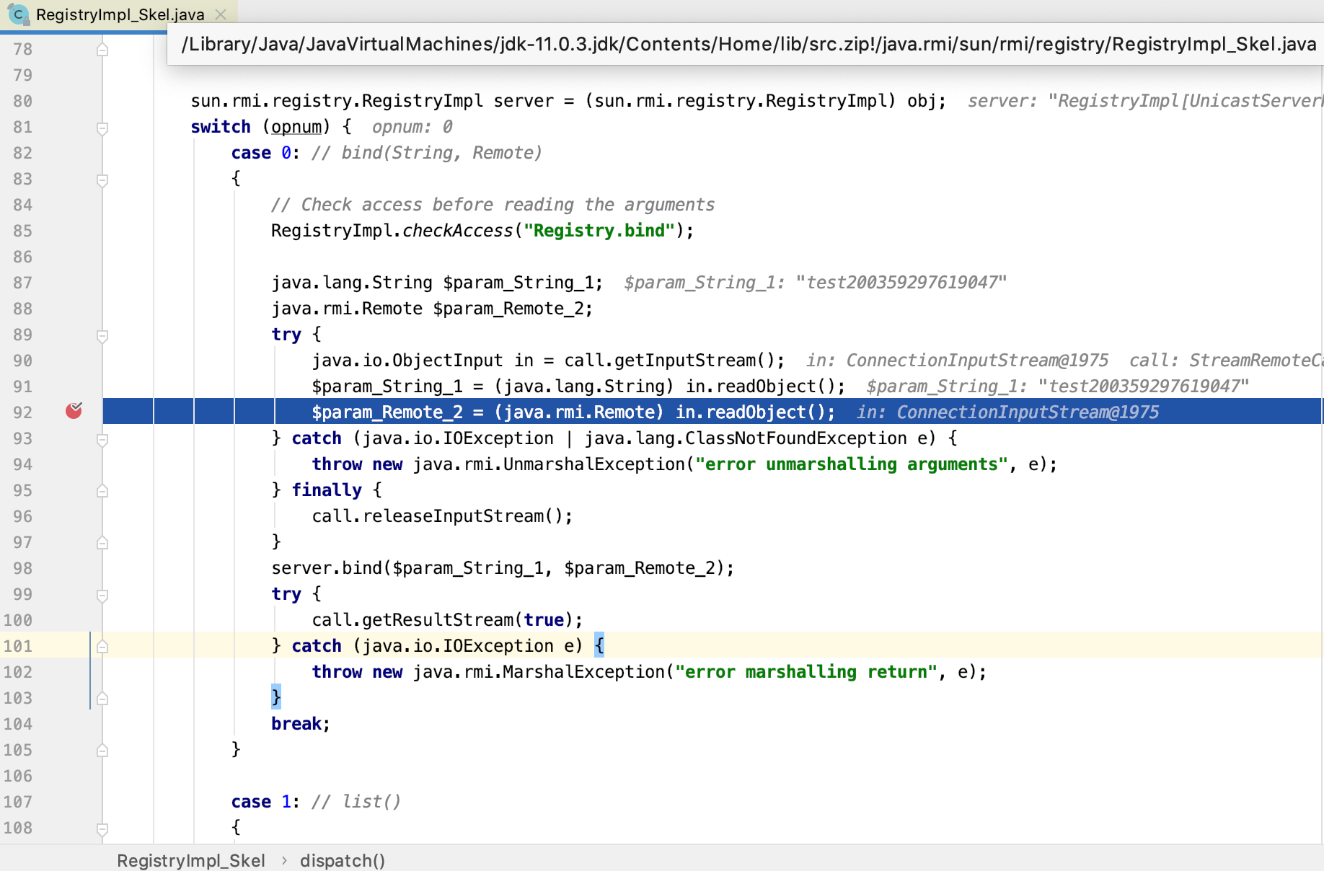1324x871 pixels.
Task: Collapse the catch block at line 93
Action: [102, 440]
